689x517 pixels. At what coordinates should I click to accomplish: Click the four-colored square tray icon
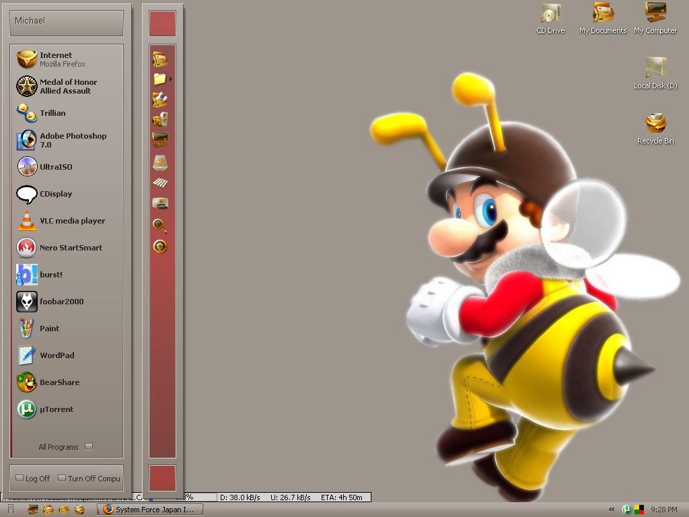pyautogui.click(x=639, y=510)
